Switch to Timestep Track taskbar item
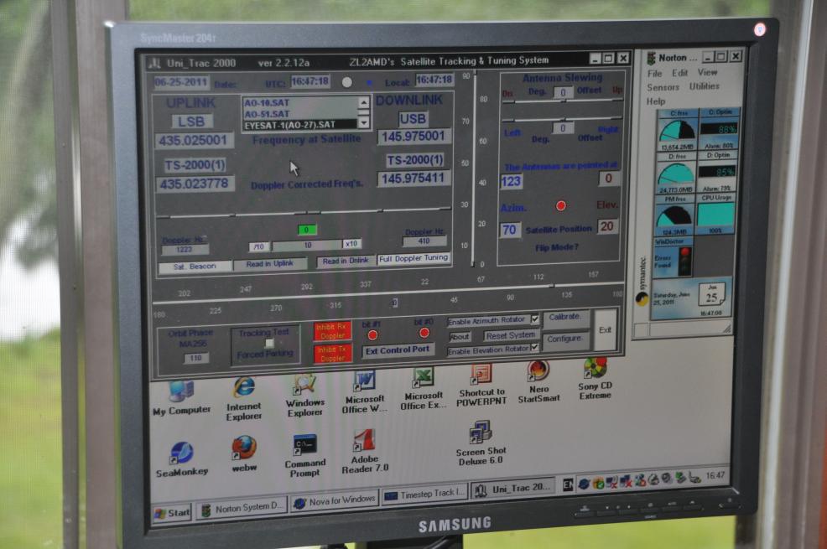The height and width of the screenshot is (549, 827). click(x=424, y=495)
